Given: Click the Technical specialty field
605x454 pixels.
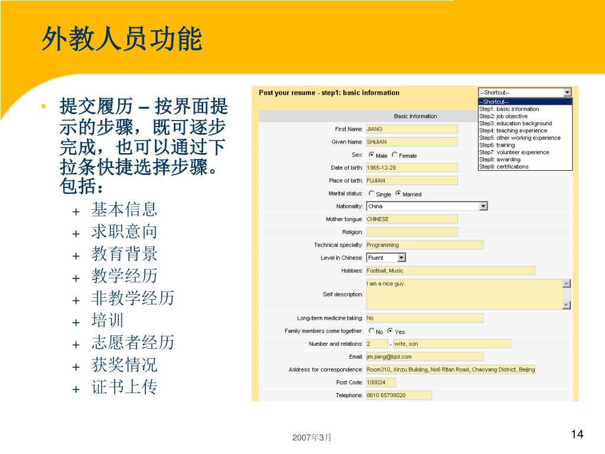Looking at the screenshot, I should (x=424, y=245).
